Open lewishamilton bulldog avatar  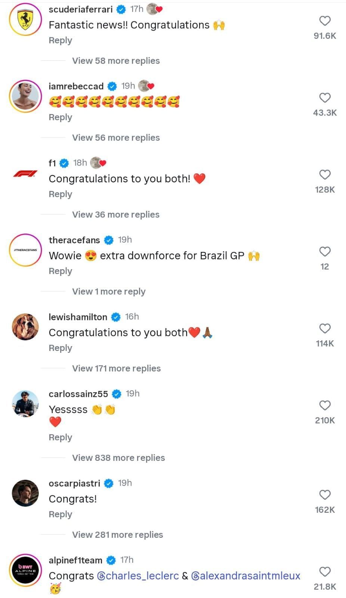pyautogui.click(x=25, y=327)
